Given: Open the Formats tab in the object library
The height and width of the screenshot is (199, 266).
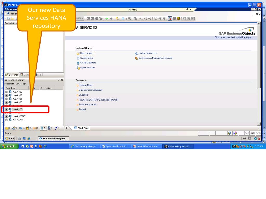Looking at the screenshot, I should (x=50, y=128).
